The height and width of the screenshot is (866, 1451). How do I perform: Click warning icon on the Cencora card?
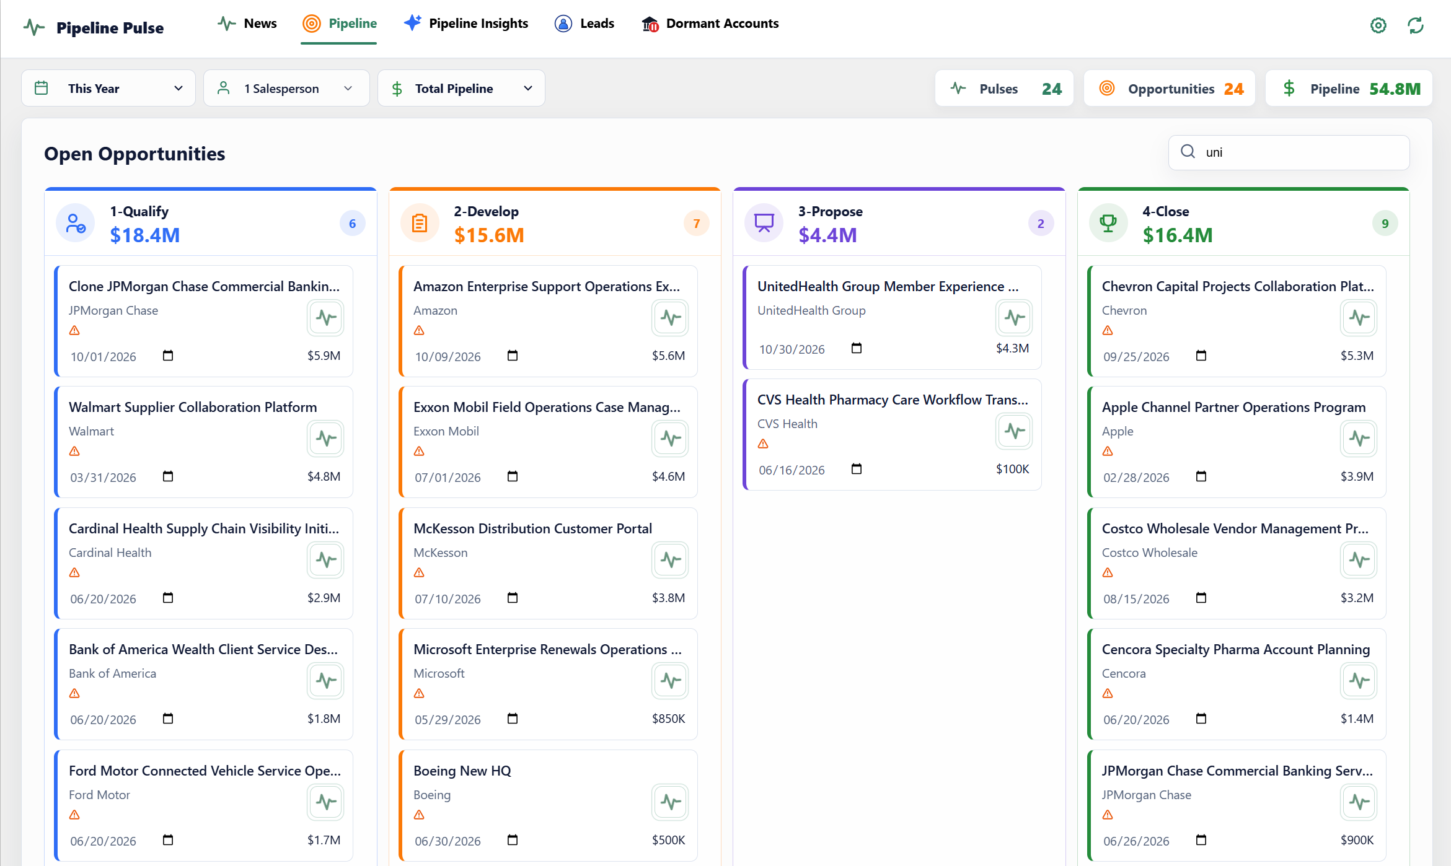1108,693
